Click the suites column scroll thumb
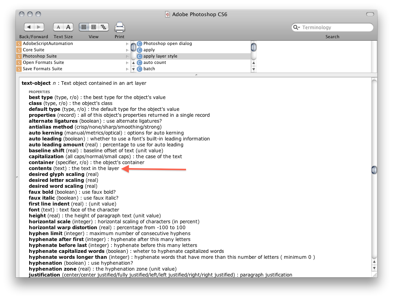Screen dimensions: 393x299 pos(133,47)
